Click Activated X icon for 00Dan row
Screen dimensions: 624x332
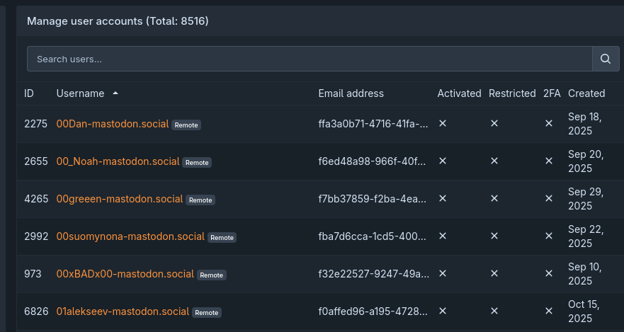[x=443, y=123]
